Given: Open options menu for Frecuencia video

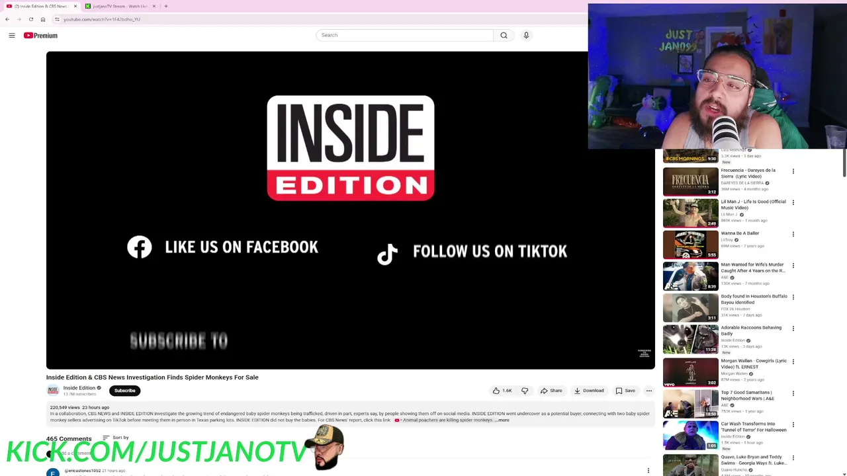Looking at the screenshot, I should coord(793,171).
